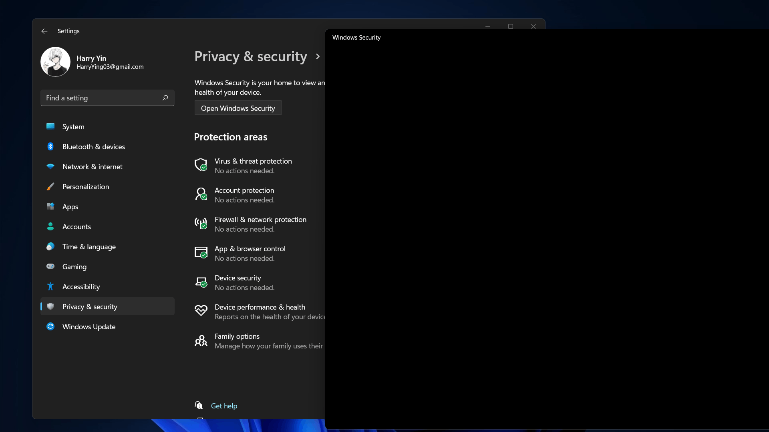Click the Virus & threat protection shield icon
769x432 pixels.
[201, 165]
